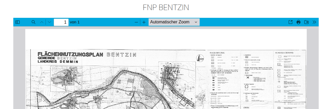
Task: Click the north arrow compass symbol
Action: [200, 58]
